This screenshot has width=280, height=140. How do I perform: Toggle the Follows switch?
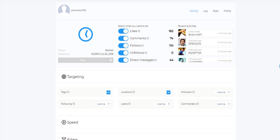pos(123,46)
